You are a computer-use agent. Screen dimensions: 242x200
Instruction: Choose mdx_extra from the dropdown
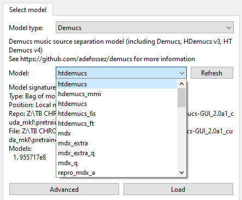point(116,143)
